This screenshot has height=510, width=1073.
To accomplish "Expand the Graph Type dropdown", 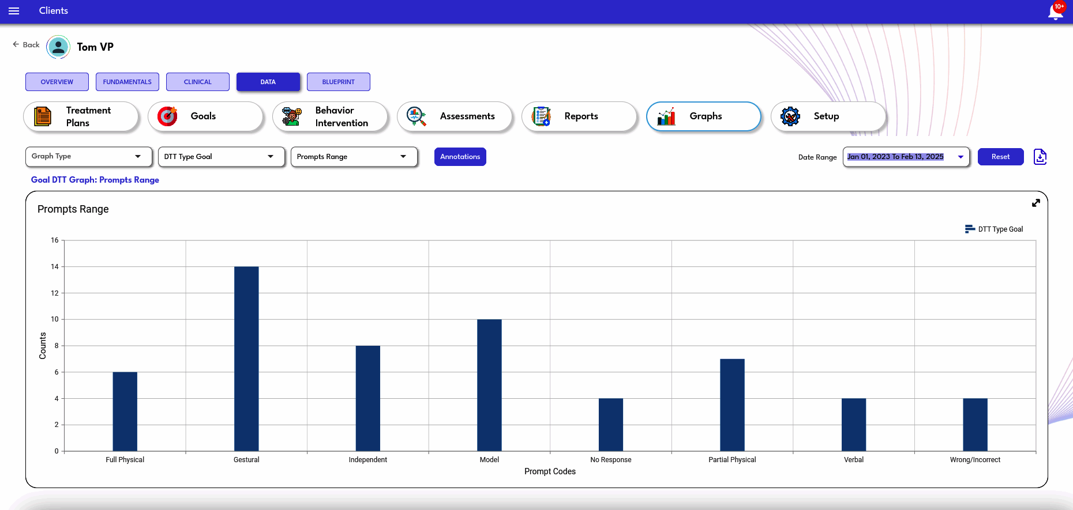I will [89, 157].
